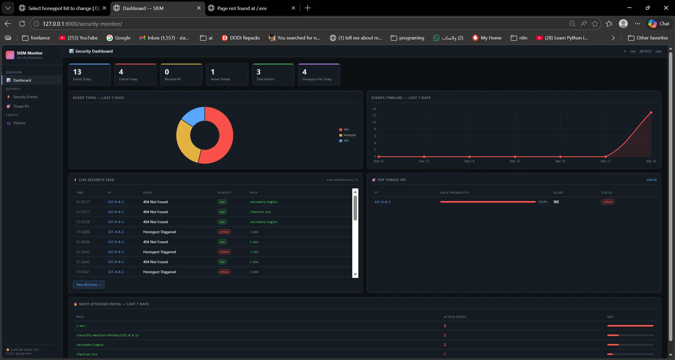Image resolution: width=675 pixels, height=360 pixels.
Task: Open the freelance bookmarks folder
Action: (x=36, y=38)
